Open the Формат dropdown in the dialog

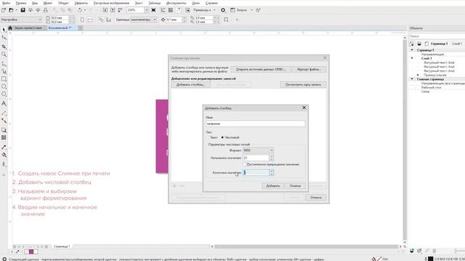point(258,150)
